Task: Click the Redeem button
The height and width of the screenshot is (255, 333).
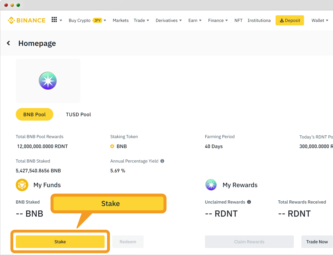Action: pos(128,242)
